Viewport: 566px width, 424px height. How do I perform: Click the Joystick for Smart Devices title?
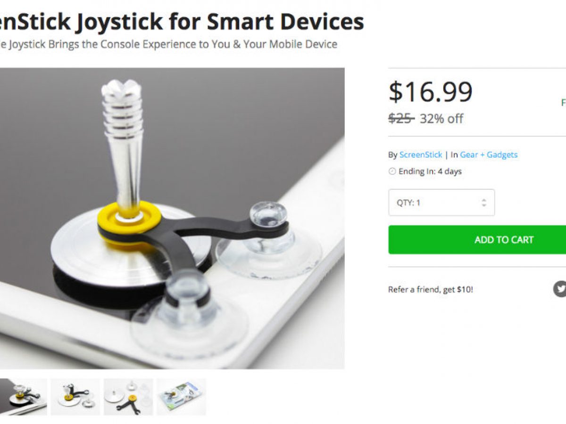pyautogui.click(x=182, y=22)
